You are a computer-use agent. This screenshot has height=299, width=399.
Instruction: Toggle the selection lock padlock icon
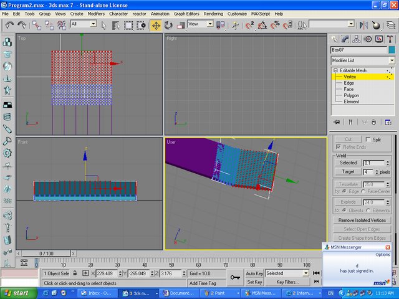click(75, 273)
